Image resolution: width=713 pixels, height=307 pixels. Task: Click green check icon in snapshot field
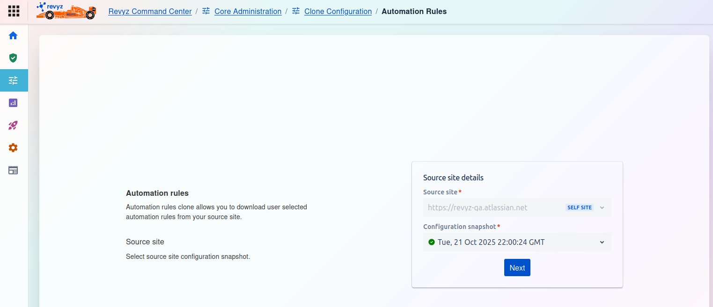(431, 242)
